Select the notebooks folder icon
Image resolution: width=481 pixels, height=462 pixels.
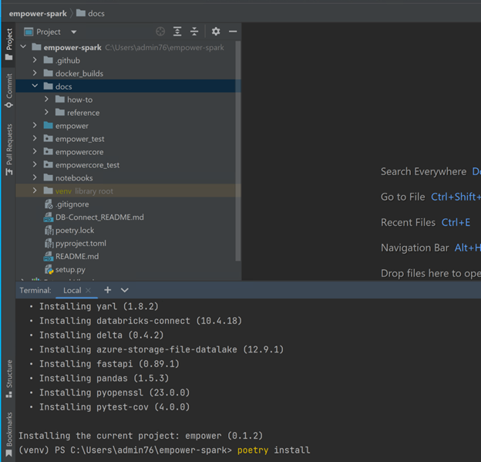pos(48,177)
